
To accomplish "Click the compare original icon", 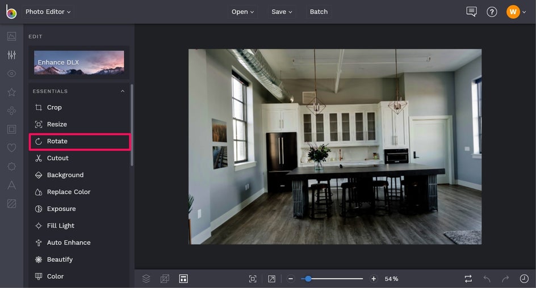I will click(x=468, y=279).
